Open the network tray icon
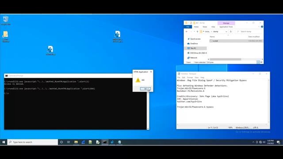 (260, 142)
